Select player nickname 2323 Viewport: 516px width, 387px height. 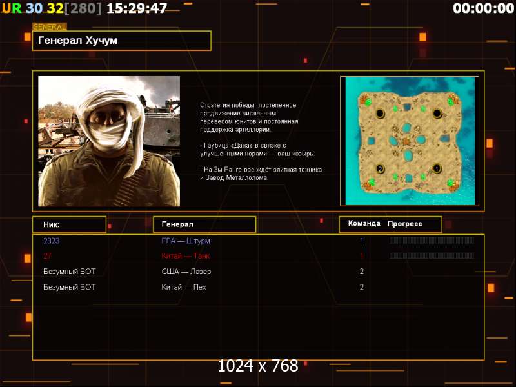pos(52,241)
